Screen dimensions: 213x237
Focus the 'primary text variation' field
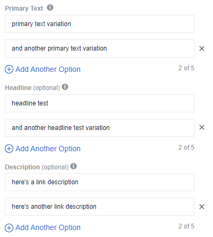(x=100, y=24)
